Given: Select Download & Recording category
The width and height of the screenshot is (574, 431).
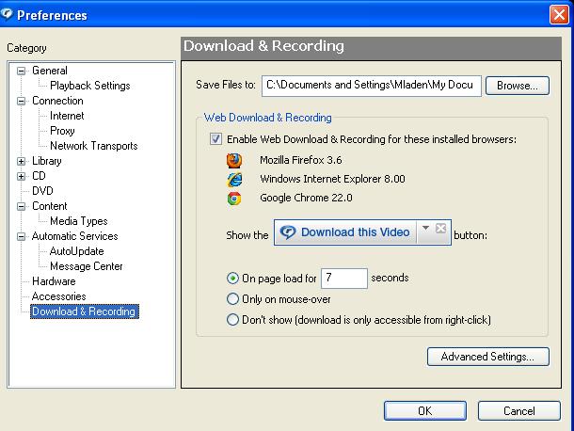Looking at the screenshot, I should tap(84, 311).
